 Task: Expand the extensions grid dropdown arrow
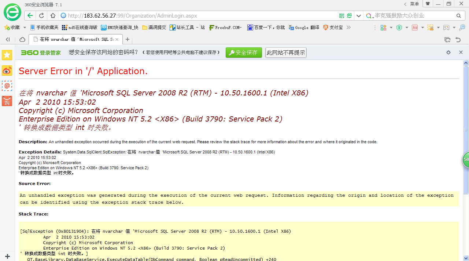(391, 28)
